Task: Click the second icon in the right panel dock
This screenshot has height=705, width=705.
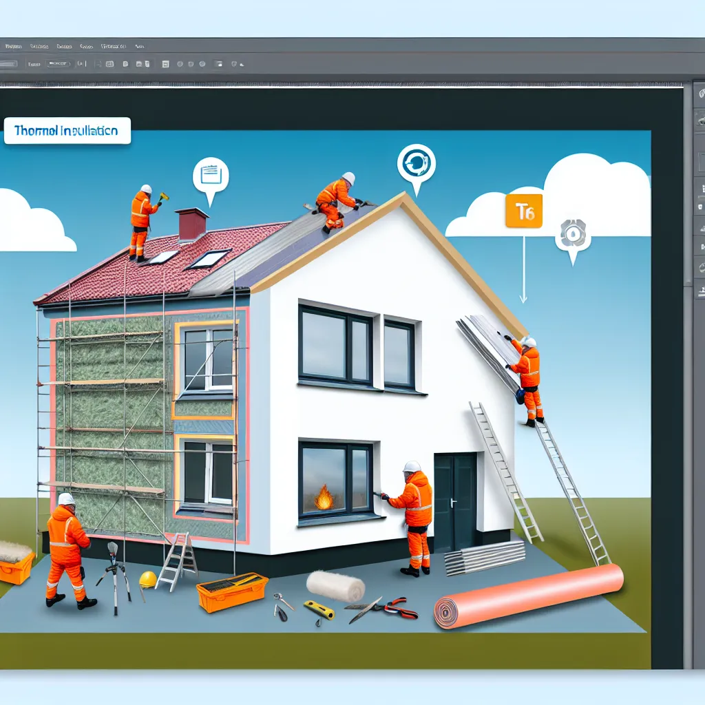Action: pyautogui.click(x=701, y=120)
